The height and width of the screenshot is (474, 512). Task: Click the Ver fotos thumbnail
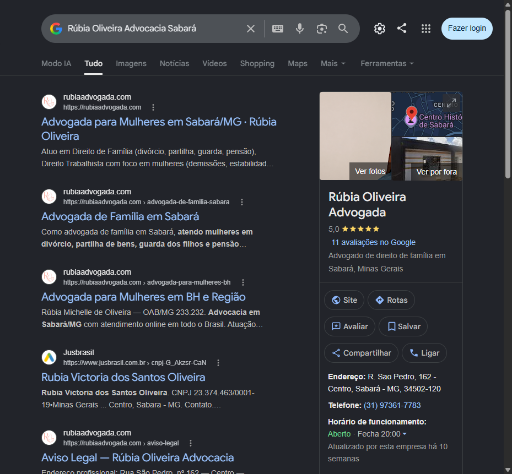355,136
